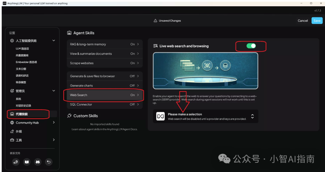
Task: Expand the 工具 section chevron
Action: click(54, 140)
